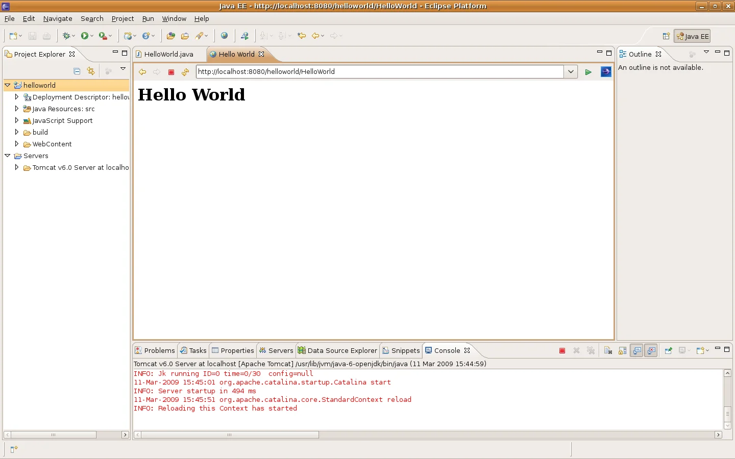Click the Open Web Browser globe icon
735x459 pixels.
coord(225,36)
